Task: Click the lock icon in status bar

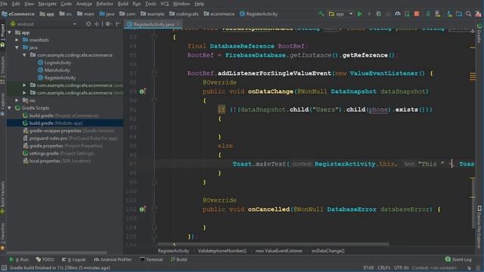Action: (x=469, y=268)
